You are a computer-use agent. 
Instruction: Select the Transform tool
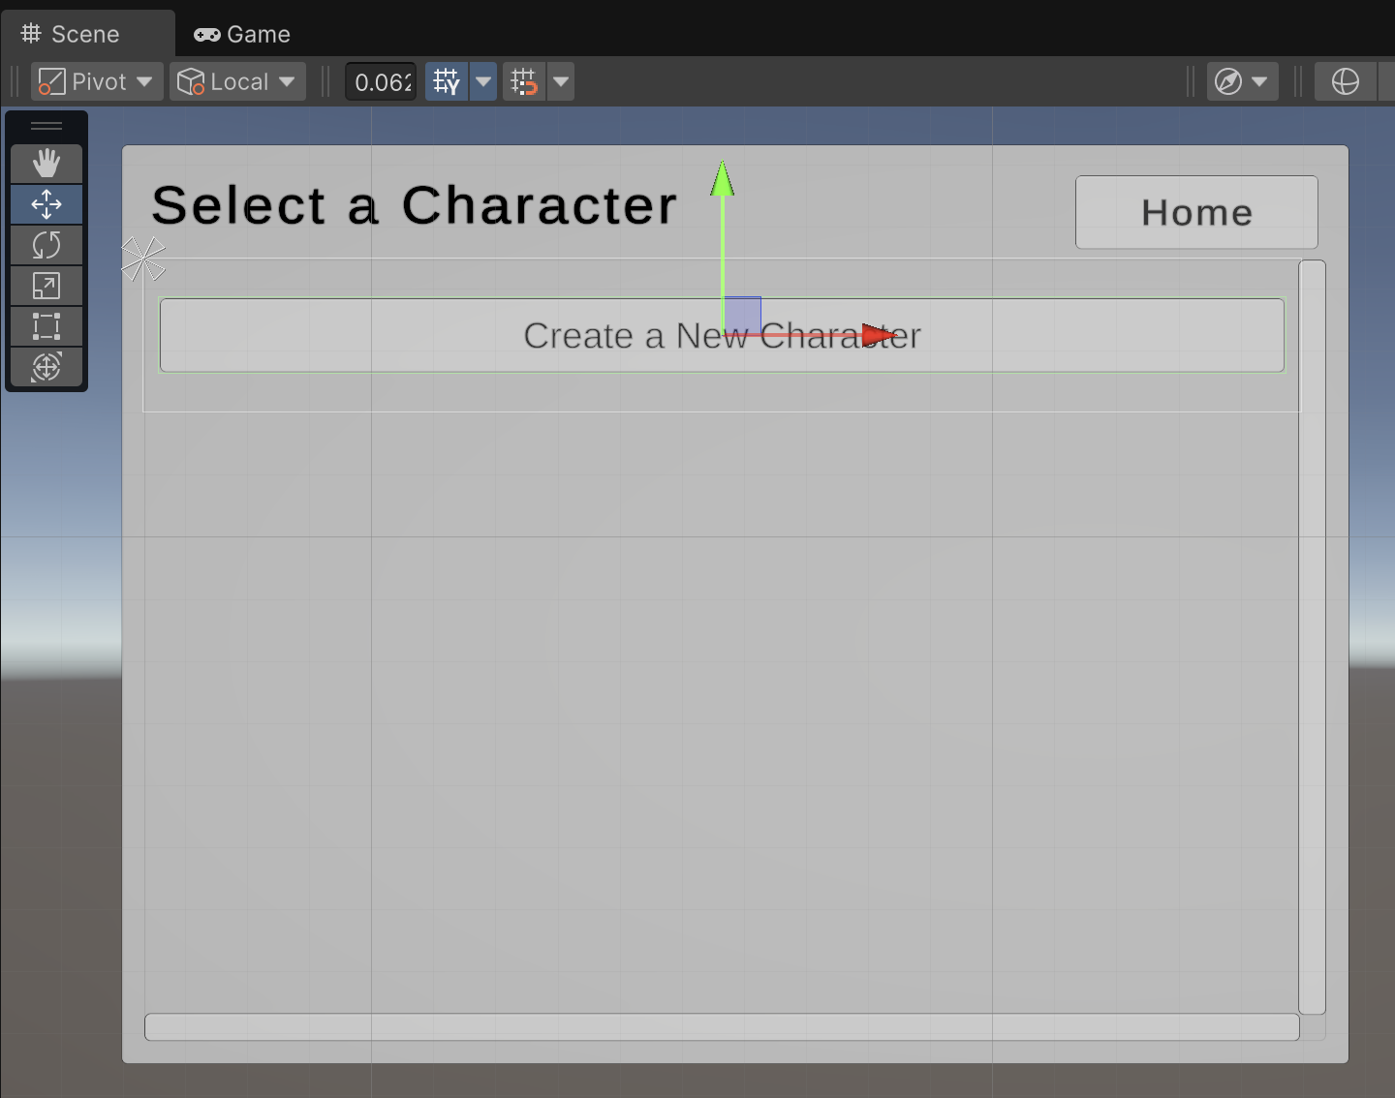point(46,367)
